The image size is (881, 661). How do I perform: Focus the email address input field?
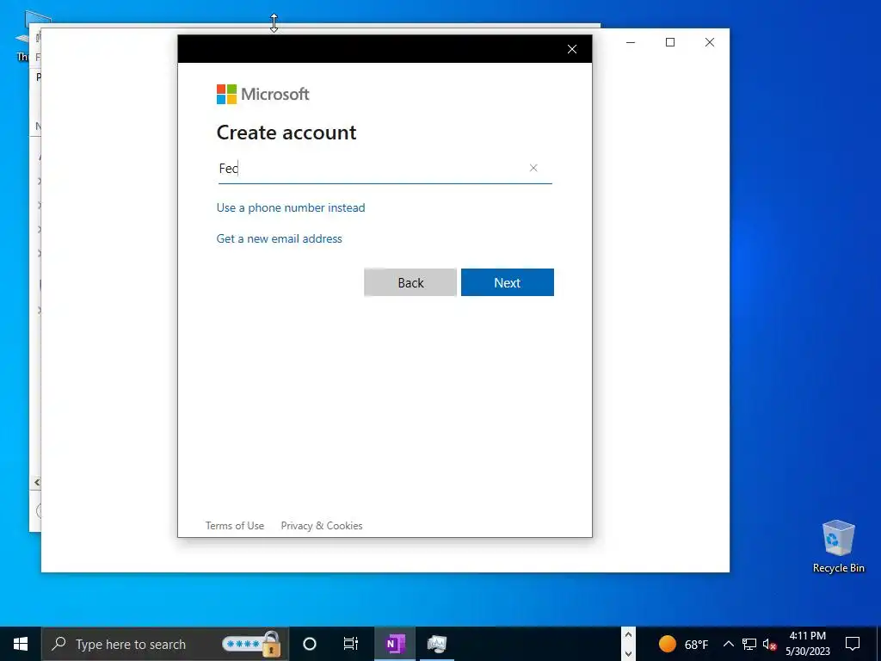(385, 168)
